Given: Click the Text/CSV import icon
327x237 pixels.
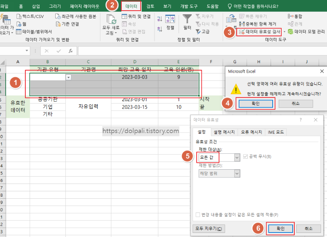Looking at the screenshot, I should pos(19,16).
